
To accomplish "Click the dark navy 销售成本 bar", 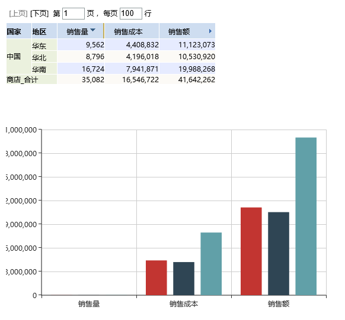I will (184, 279).
